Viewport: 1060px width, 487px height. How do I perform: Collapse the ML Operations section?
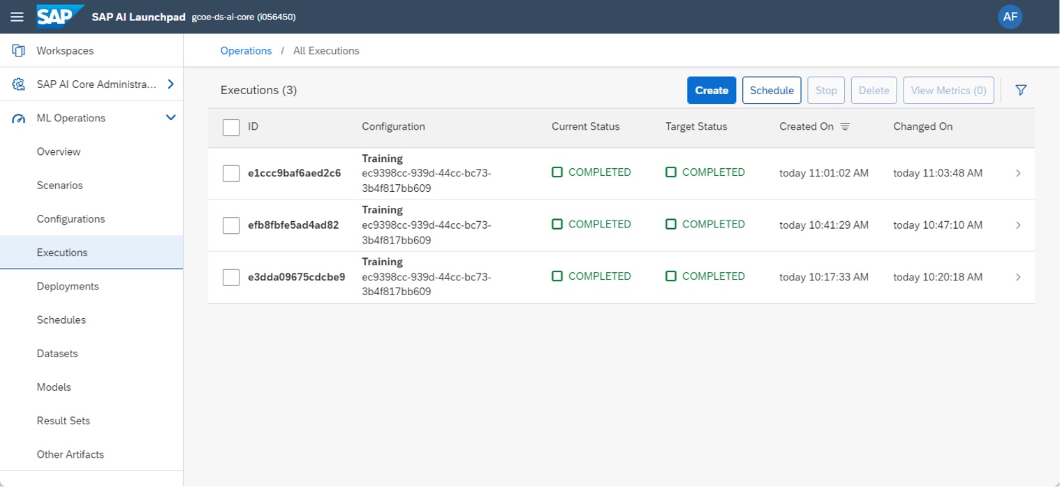click(x=170, y=118)
